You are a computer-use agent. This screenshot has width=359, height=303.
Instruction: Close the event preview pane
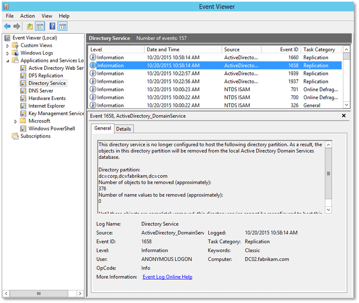click(x=344, y=116)
